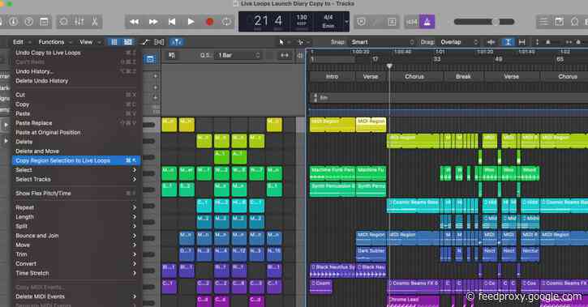Open the Snap Smart dropdown
Image resolution: width=588 pixels, height=307 pixels.
coord(383,42)
